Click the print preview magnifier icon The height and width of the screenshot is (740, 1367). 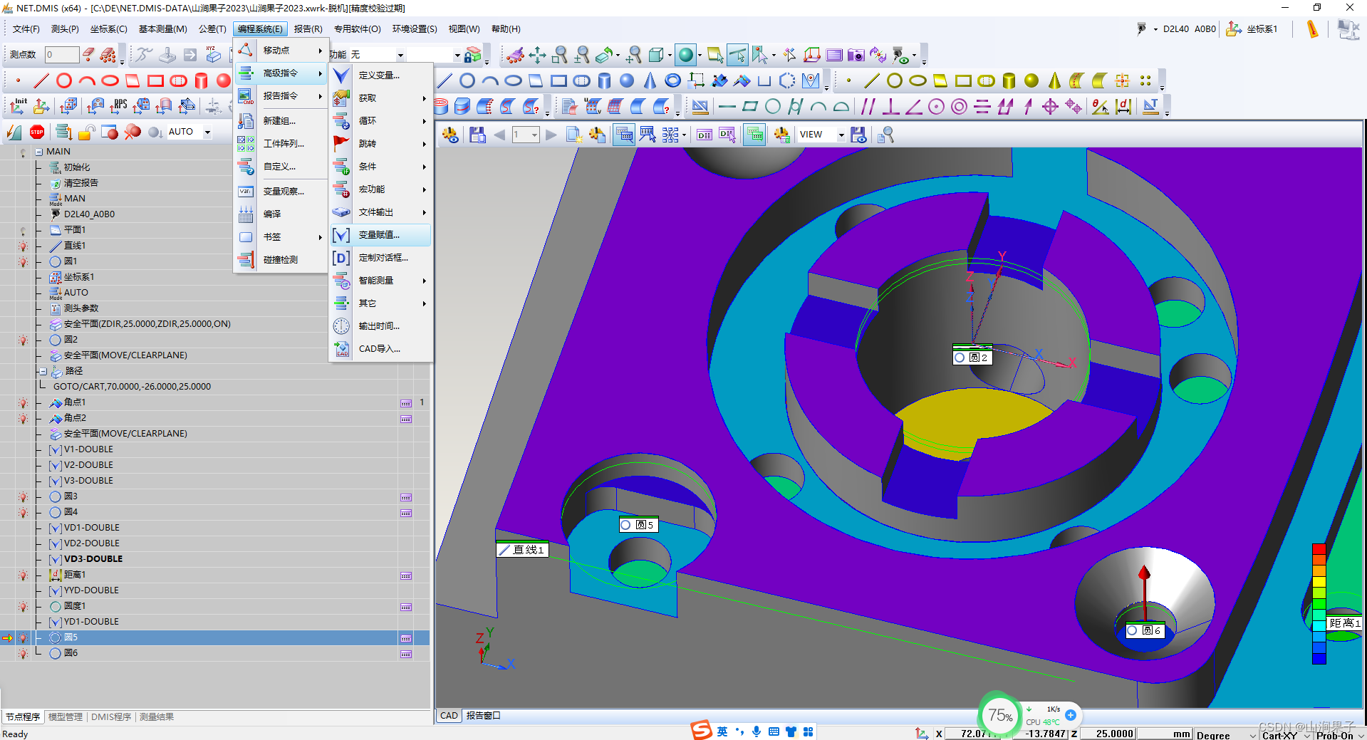(x=885, y=135)
